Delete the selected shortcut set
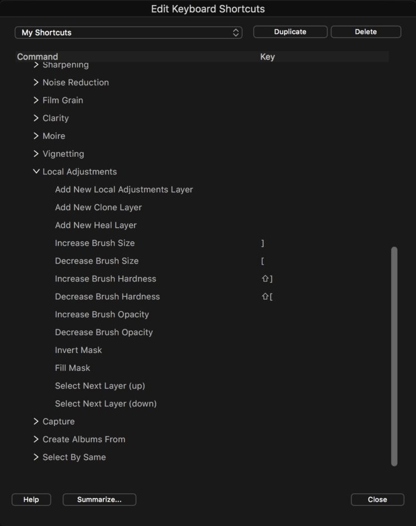This screenshot has width=416, height=526. (x=365, y=32)
